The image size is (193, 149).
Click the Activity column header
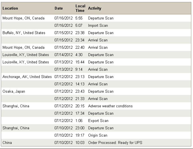point(95,8)
